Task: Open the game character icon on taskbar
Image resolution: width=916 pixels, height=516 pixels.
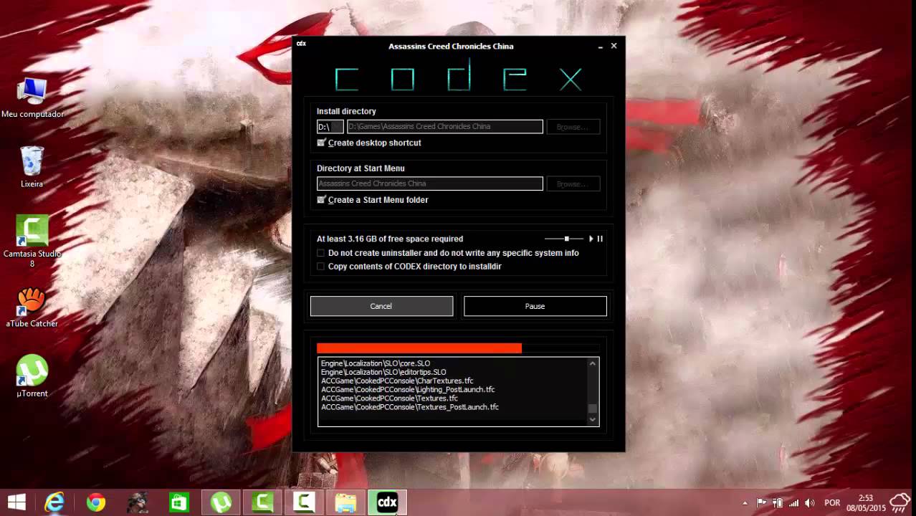Action: tap(138, 502)
